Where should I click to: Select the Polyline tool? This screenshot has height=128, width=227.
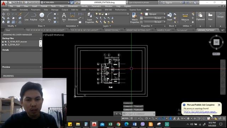[x=34, y=17]
